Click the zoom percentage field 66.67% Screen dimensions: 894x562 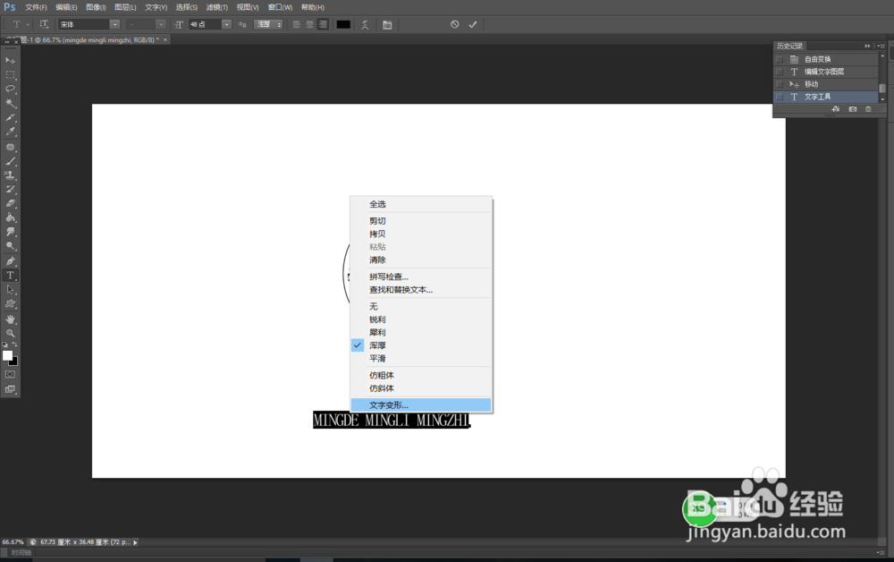click(13, 542)
